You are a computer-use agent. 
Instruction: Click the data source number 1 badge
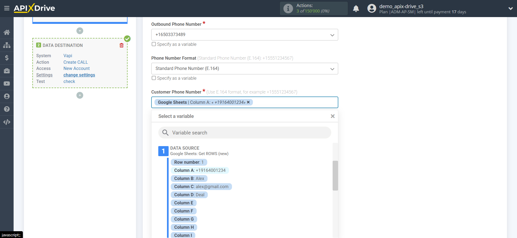pyautogui.click(x=163, y=151)
